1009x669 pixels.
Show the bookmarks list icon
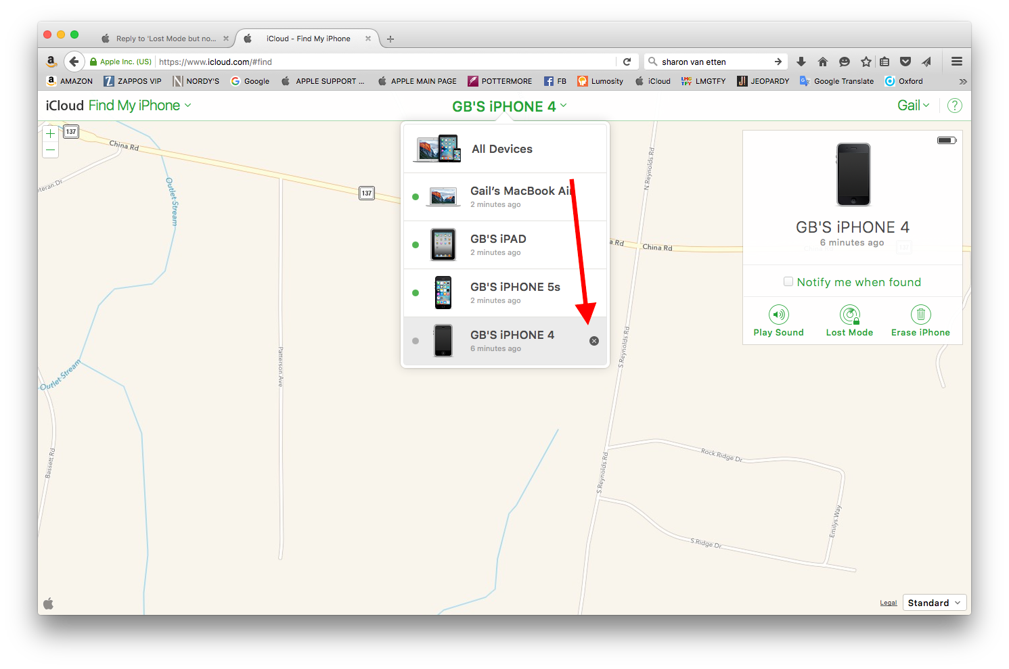tap(884, 62)
